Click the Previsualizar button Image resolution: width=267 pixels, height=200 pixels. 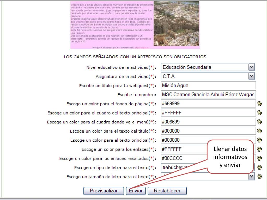(104, 191)
